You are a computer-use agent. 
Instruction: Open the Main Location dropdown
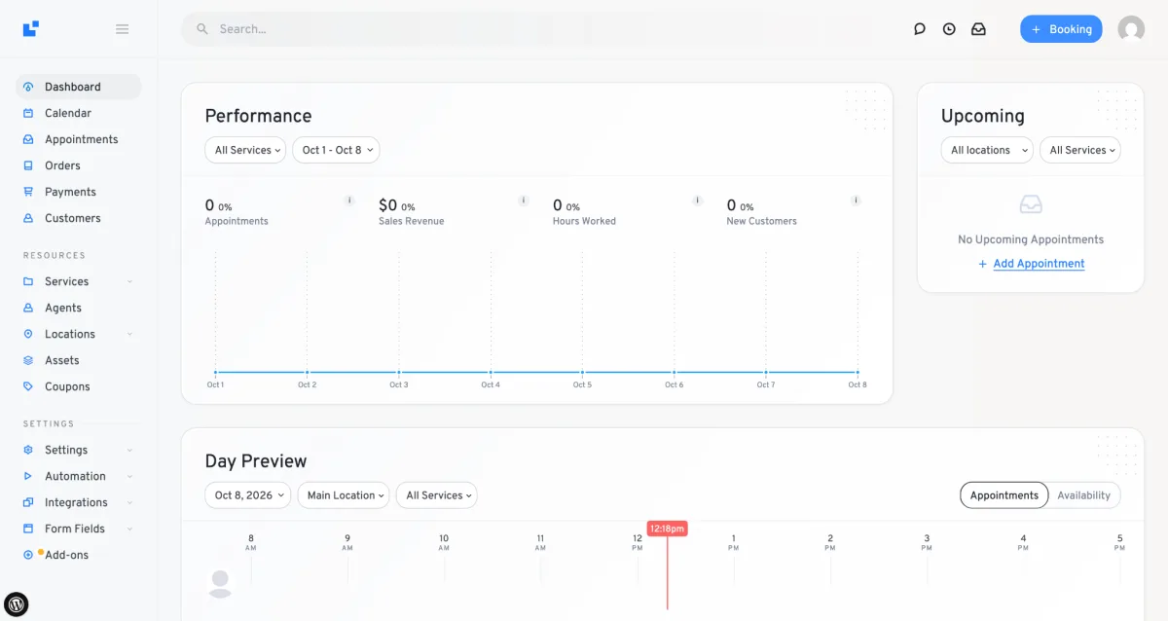[344, 495]
